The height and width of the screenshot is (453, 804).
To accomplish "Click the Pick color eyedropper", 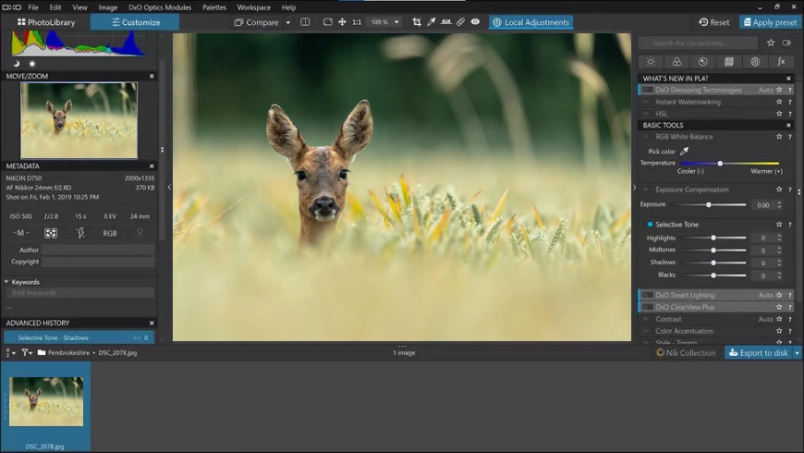I will pyautogui.click(x=684, y=152).
